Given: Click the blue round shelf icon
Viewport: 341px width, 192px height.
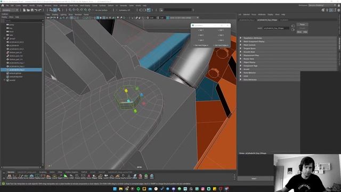Looking at the screenshot, I should pyautogui.click(x=151, y=176).
